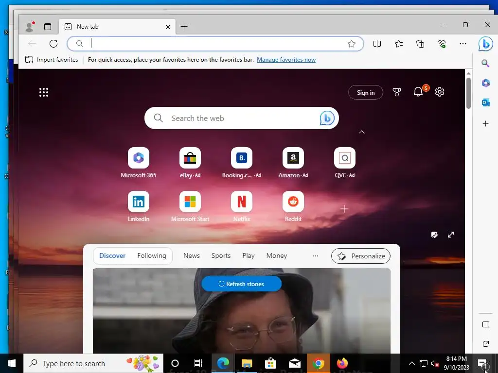Open Microsoft 365 quick link
The image size is (498, 373).
click(x=139, y=163)
